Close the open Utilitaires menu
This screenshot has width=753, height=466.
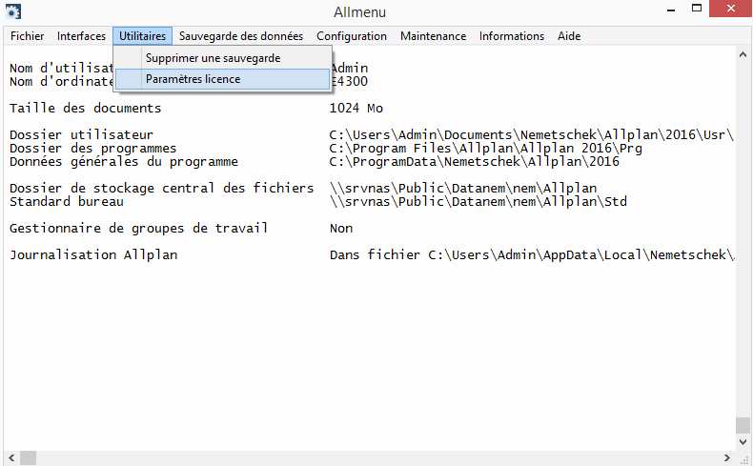pyautogui.click(x=142, y=36)
